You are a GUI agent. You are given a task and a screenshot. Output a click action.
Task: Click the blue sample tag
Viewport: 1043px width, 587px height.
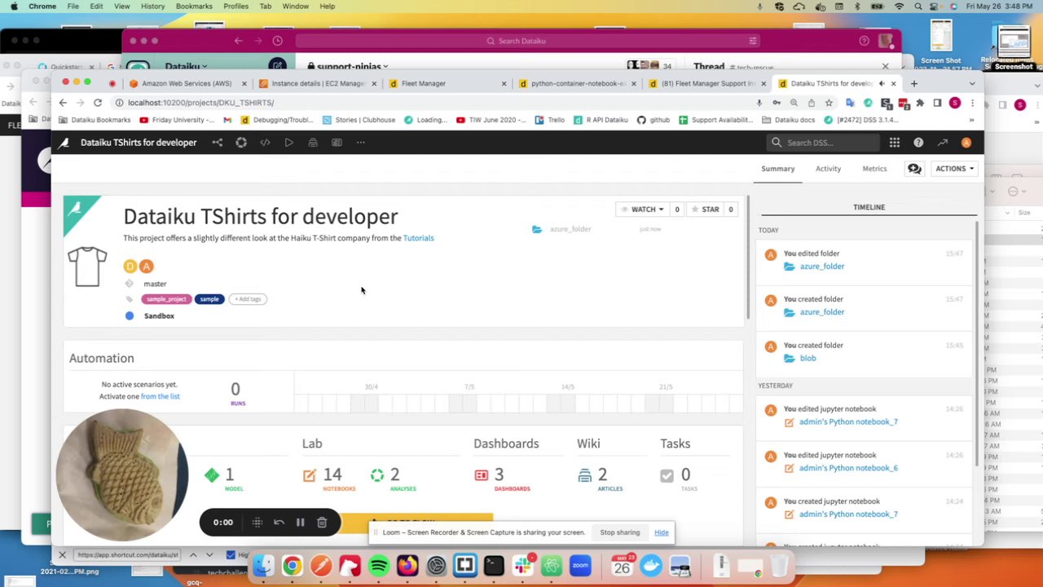click(x=209, y=299)
